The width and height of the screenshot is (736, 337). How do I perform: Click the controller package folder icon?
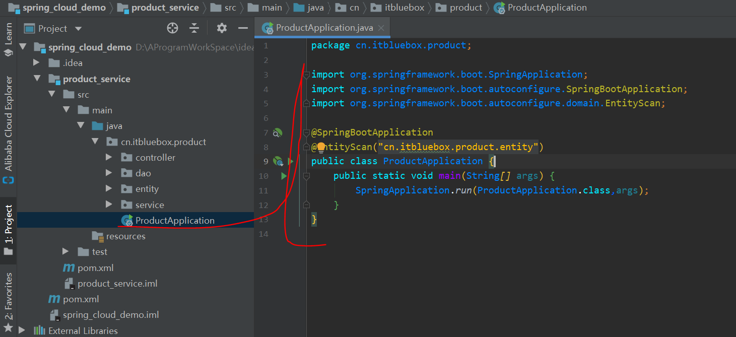coord(126,158)
